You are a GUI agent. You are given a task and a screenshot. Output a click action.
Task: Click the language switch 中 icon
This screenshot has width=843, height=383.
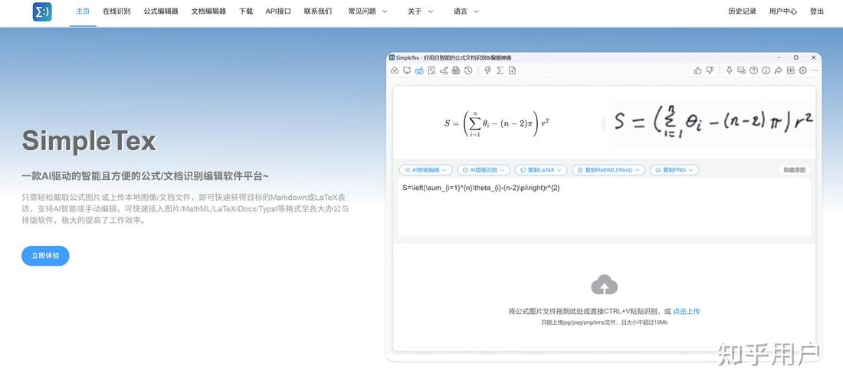[x=790, y=70]
